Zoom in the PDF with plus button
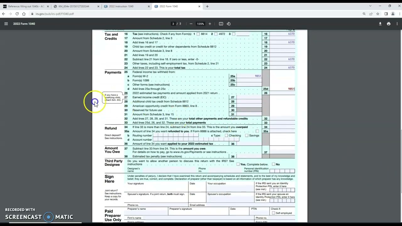The height and width of the screenshot is (226, 402). tap(210, 24)
